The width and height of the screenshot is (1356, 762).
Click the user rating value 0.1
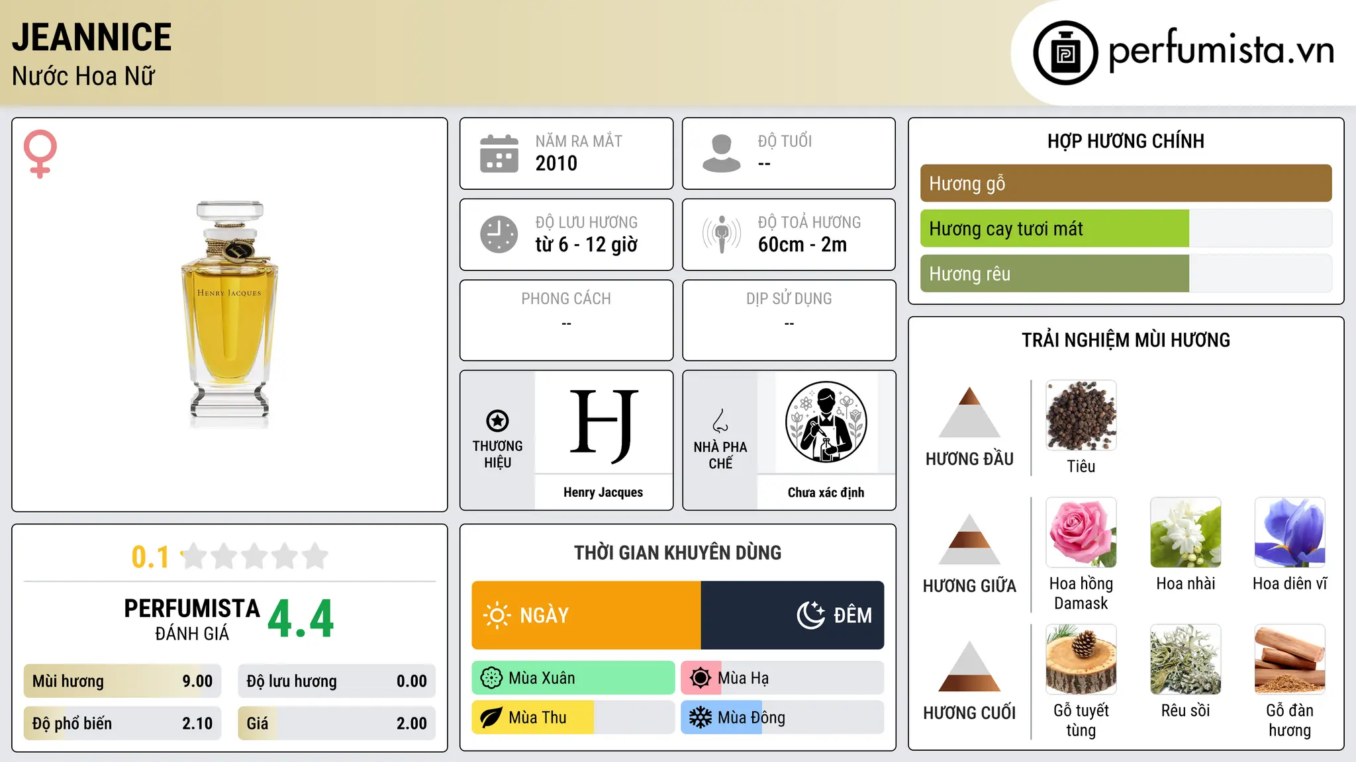pyautogui.click(x=150, y=557)
